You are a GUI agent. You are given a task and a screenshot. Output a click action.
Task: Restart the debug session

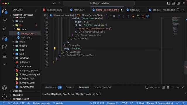click(138, 16)
